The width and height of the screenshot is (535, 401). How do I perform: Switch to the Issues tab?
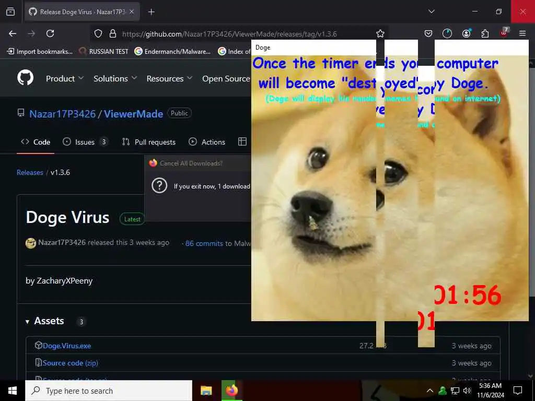pos(86,142)
